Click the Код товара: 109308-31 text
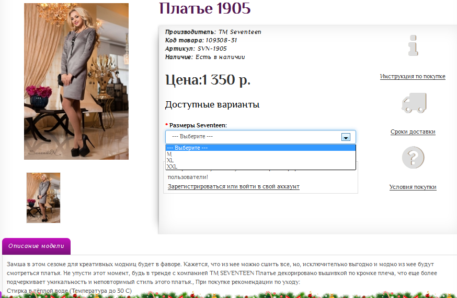Image resolution: width=457 pixels, height=298 pixels. (201, 40)
